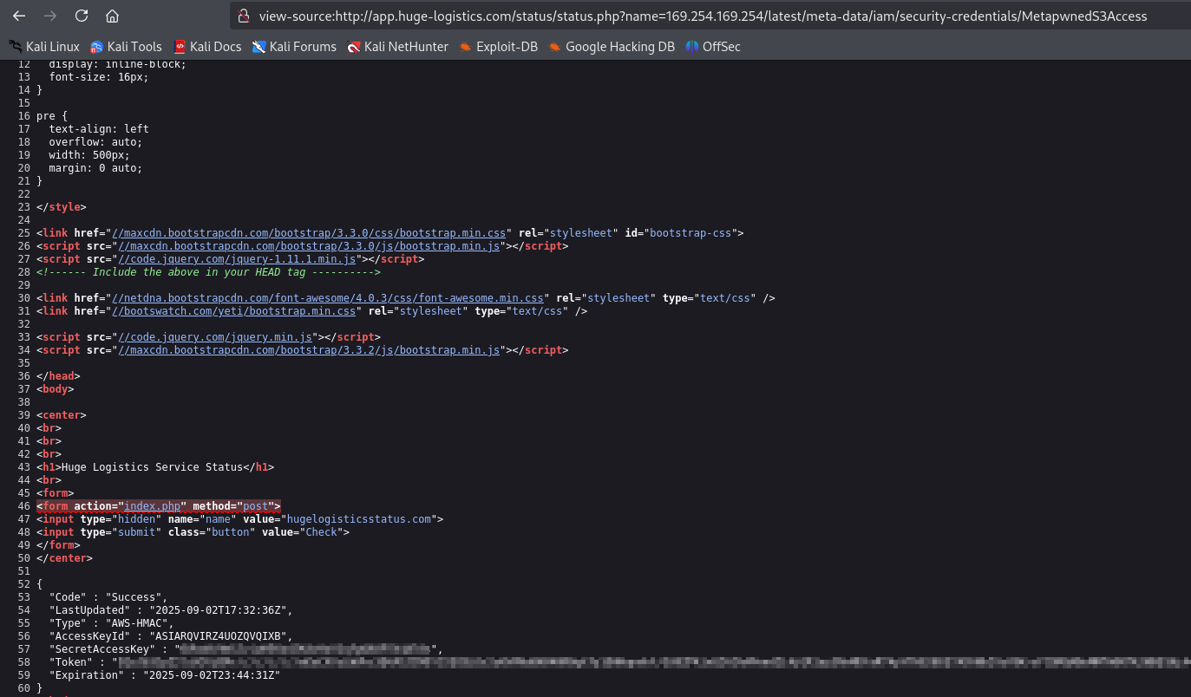Click the LastUpdated timestamp line
The height and width of the screenshot is (697, 1191).
coord(171,610)
